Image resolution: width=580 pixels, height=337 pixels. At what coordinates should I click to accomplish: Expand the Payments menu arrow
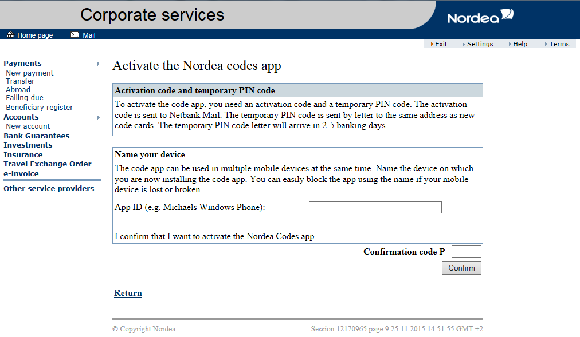(99, 64)
